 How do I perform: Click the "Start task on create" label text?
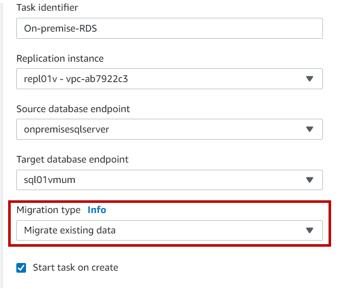coord(76,268)
